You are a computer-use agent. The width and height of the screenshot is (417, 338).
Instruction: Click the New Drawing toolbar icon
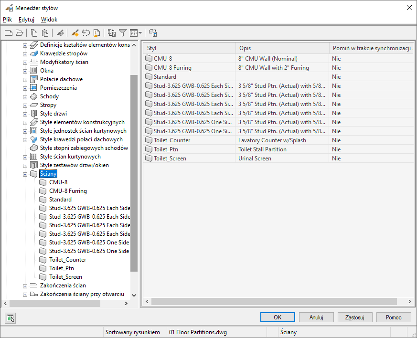[x=9, y=33]
